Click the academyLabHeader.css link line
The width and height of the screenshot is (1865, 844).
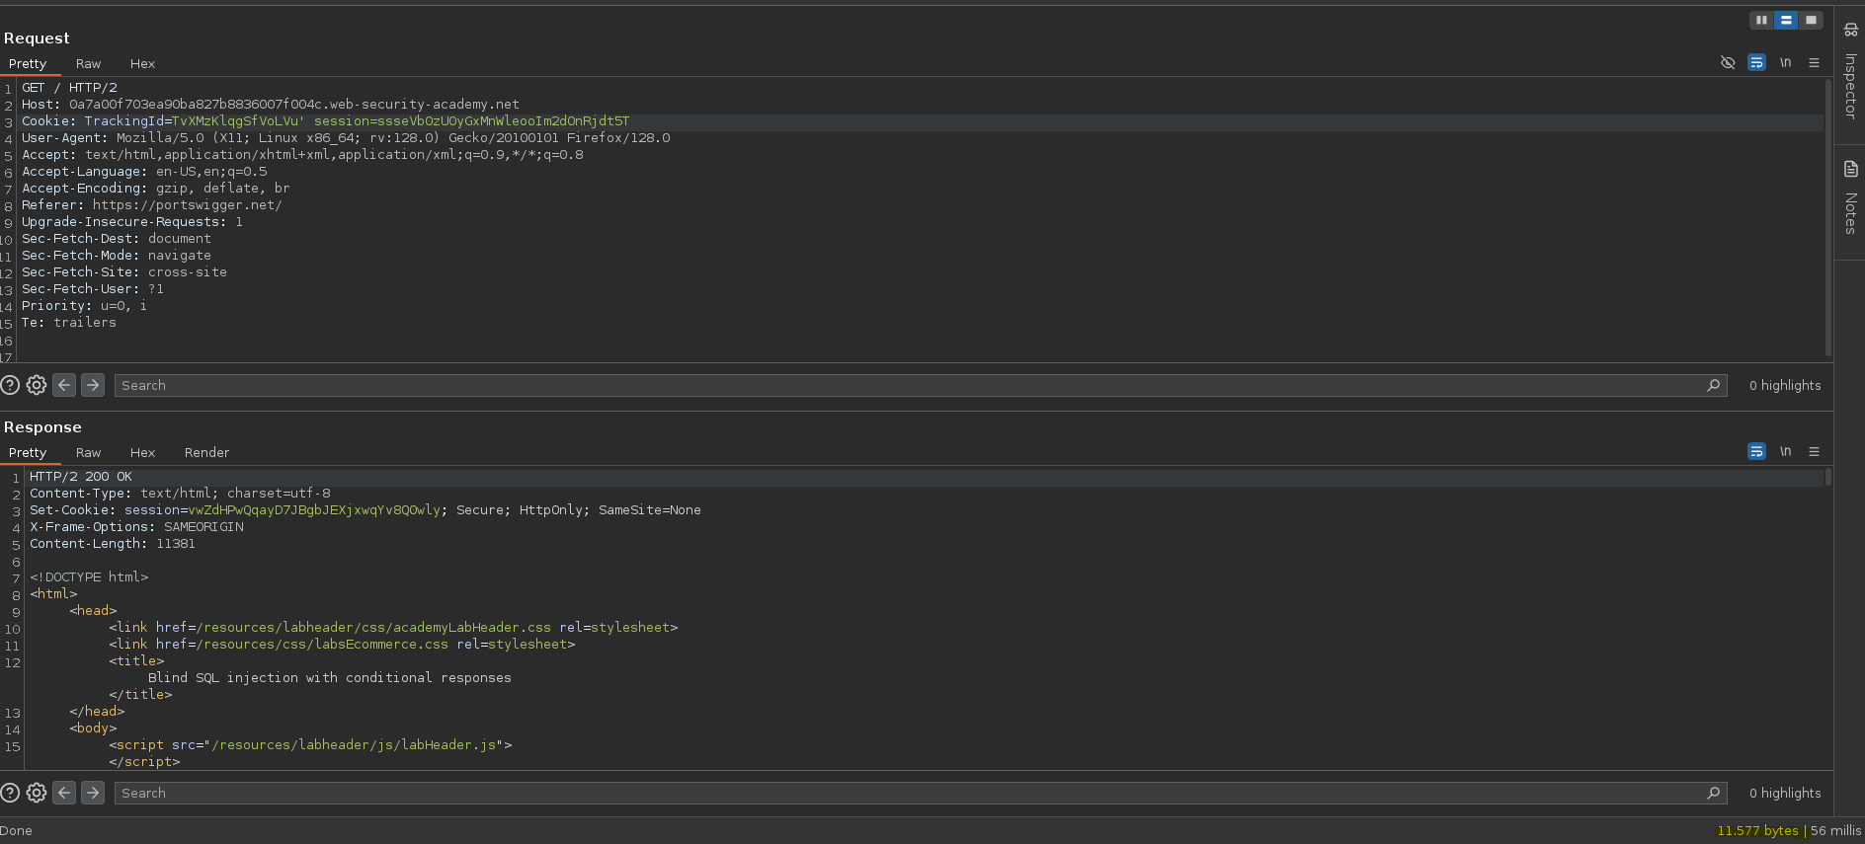[x=393, y=628]
